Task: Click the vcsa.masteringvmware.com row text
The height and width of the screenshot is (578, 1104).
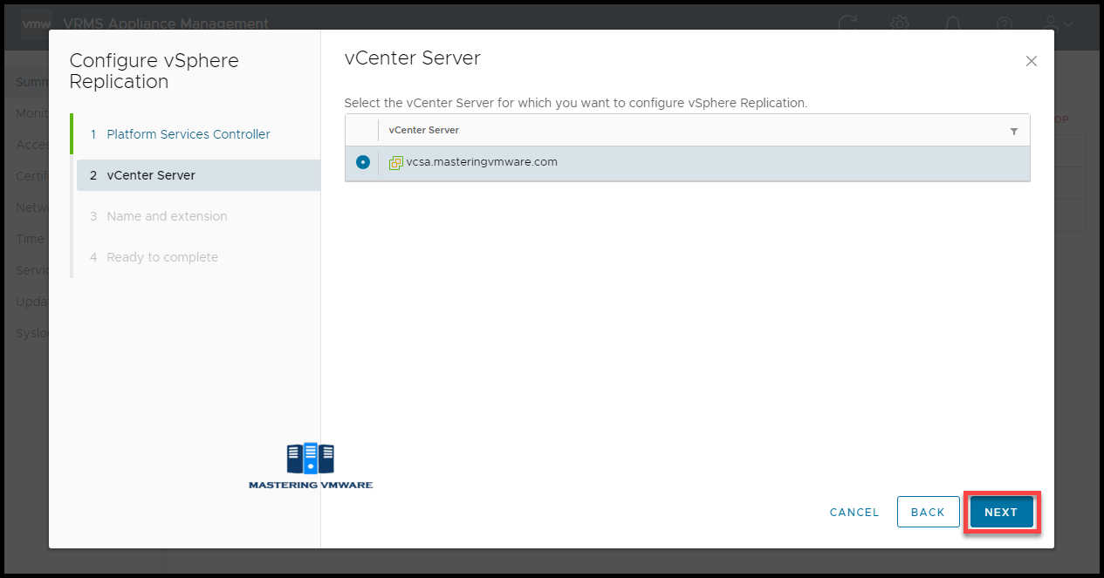Action: (x=482, y=162)
